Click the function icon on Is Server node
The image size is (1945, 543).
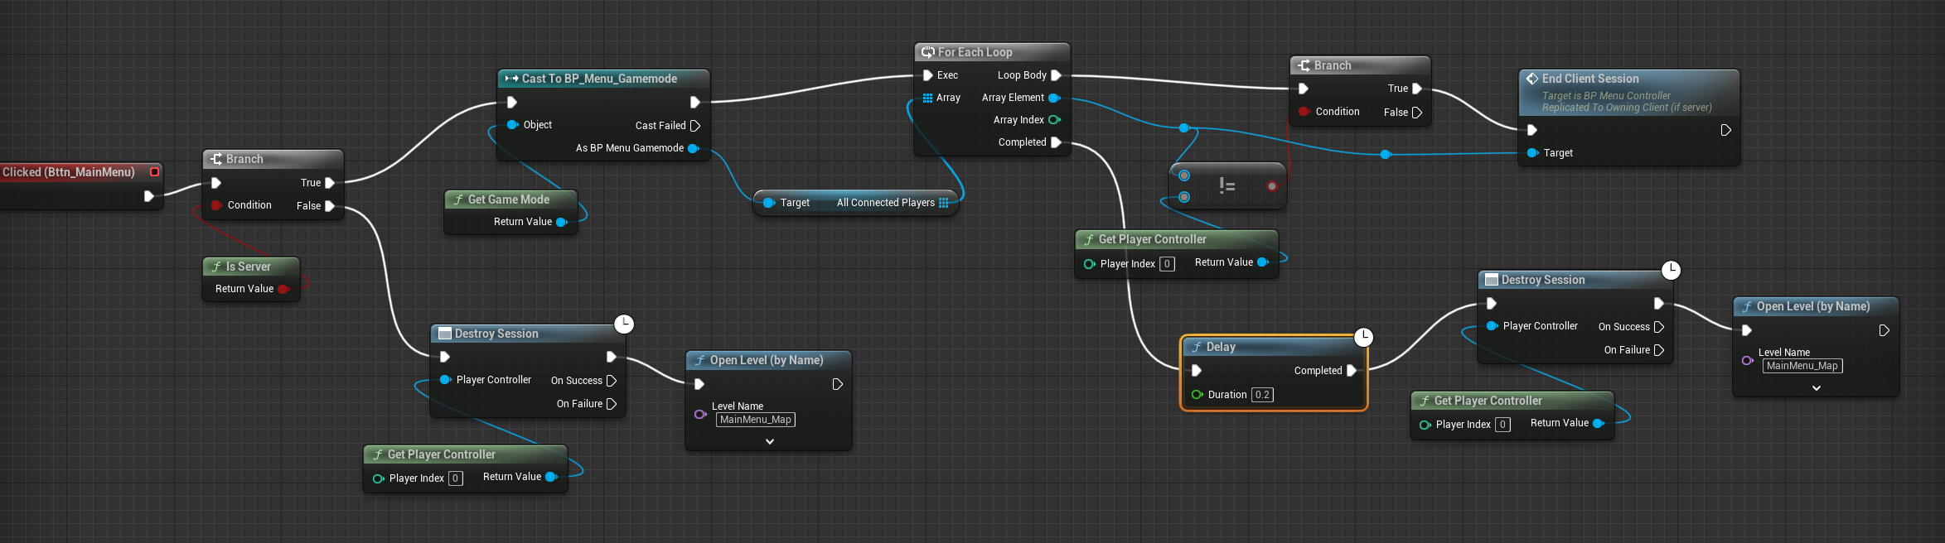pyautogui.click(x=216, y=267)
